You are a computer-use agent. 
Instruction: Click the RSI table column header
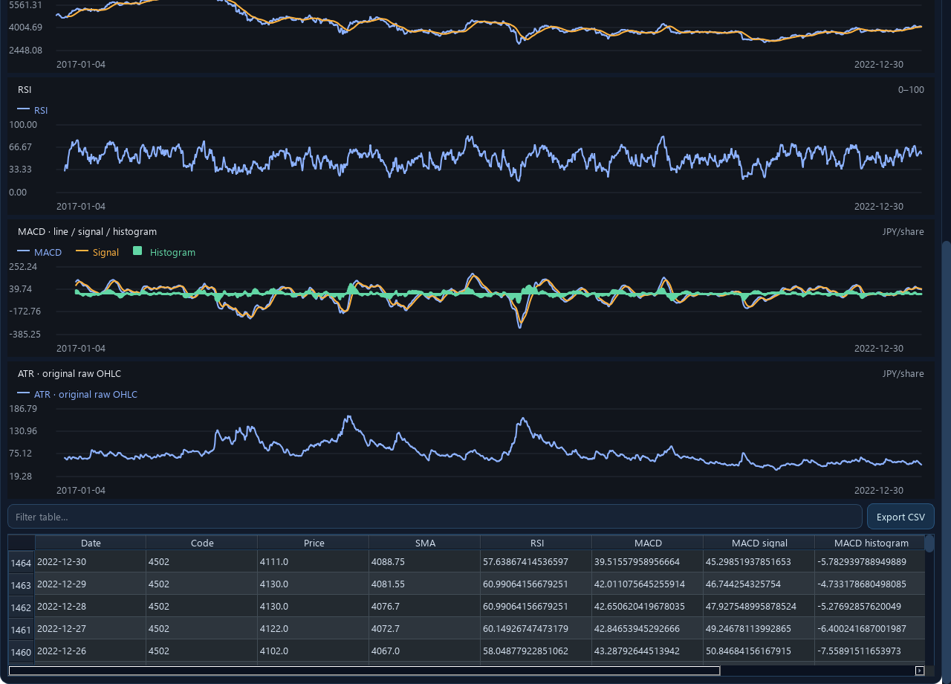click(x=536, y=543)
